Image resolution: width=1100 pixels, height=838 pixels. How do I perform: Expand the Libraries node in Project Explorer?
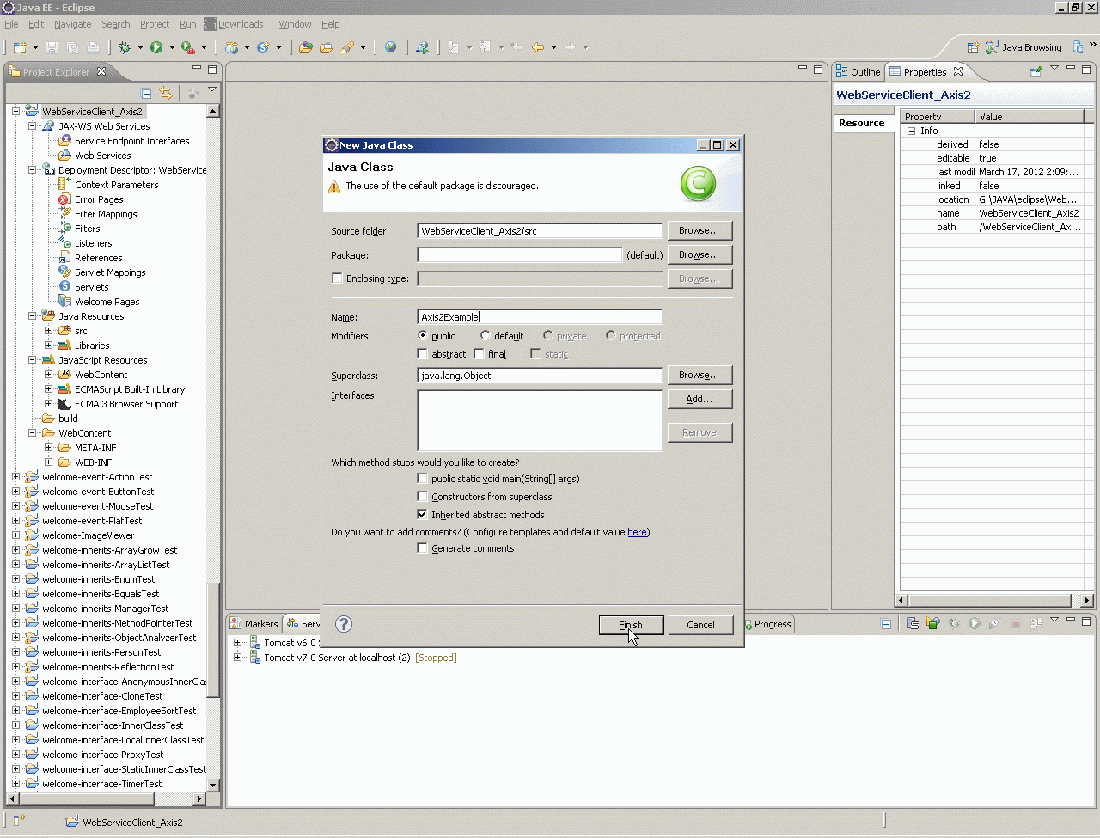[48, 345]
